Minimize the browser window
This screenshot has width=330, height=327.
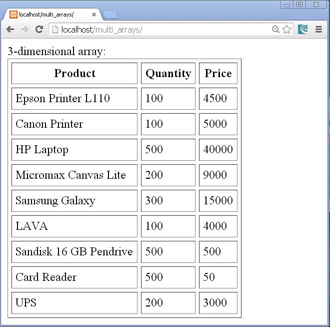point(287,5)
